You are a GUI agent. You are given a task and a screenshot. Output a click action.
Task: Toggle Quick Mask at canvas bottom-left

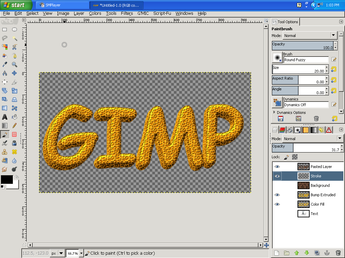[x=24, y=245]
